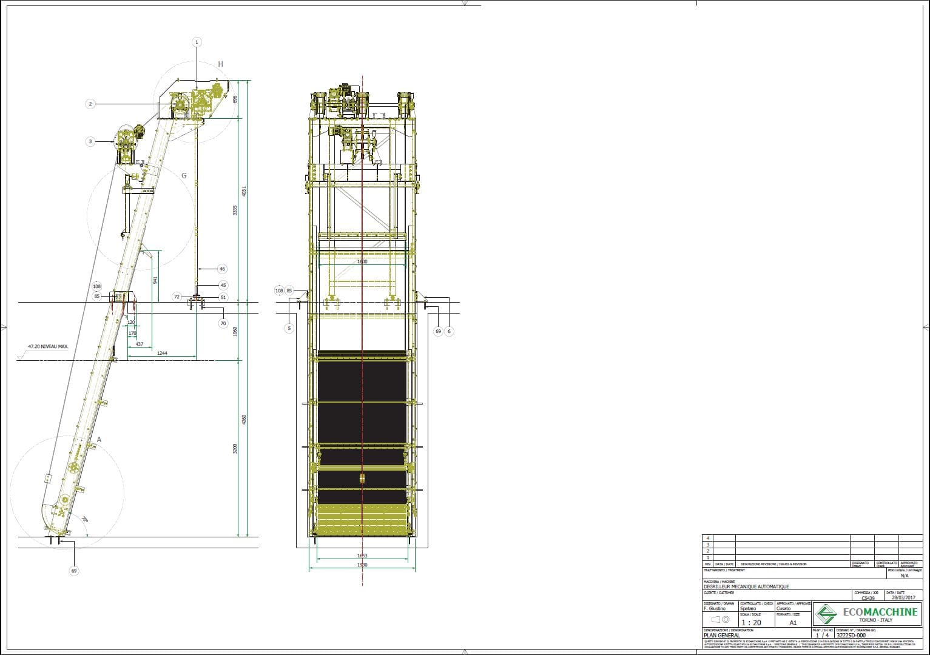
Task: Click part balloon 46
Action: (223, 269)
